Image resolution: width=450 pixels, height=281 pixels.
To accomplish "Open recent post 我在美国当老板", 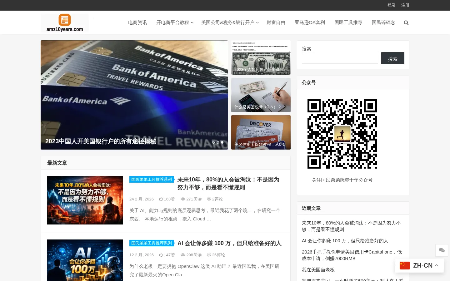I will [x=318, y=270].
